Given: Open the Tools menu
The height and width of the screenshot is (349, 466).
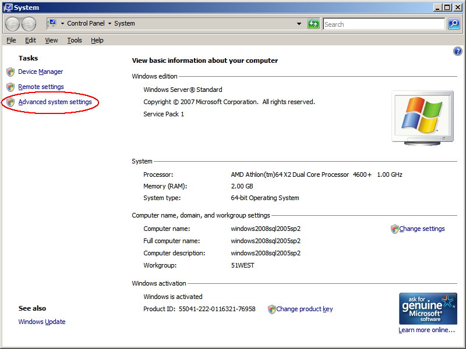Looking at the screenshot, I should pyautogui.click(x=75, y=40).
